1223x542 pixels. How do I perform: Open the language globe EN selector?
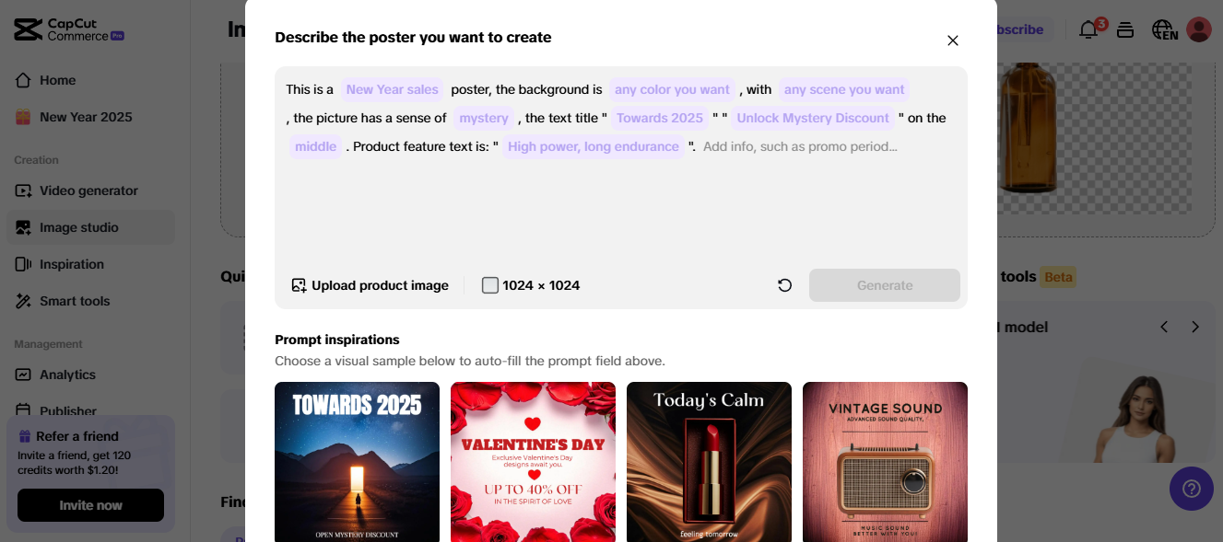1165,29
